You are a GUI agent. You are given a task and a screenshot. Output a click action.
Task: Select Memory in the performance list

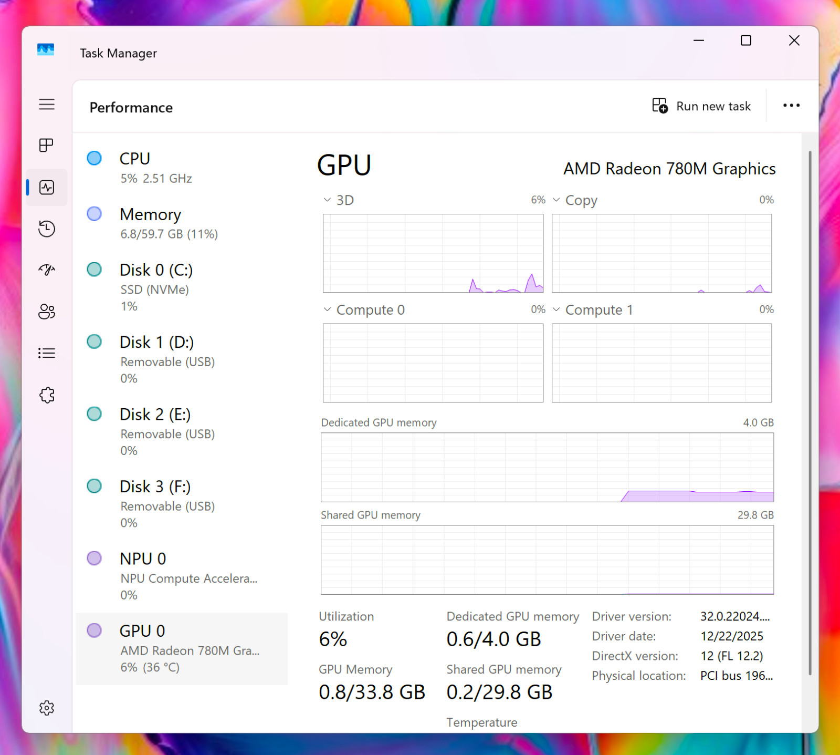point(182,223)
